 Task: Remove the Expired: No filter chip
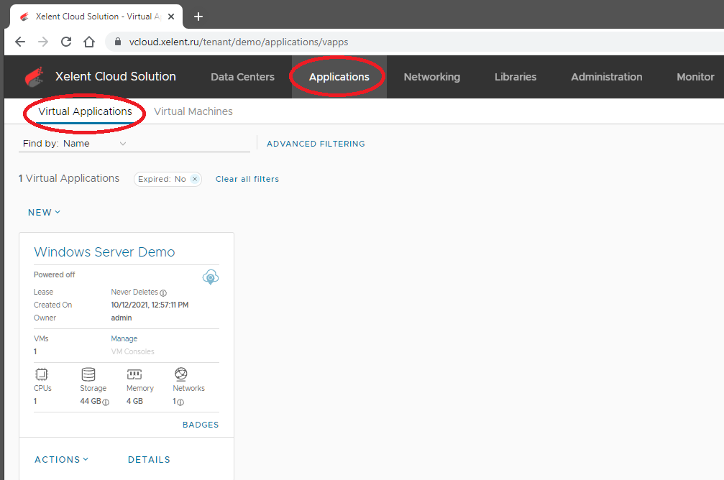pyautogui.click(x=195, y=179)
